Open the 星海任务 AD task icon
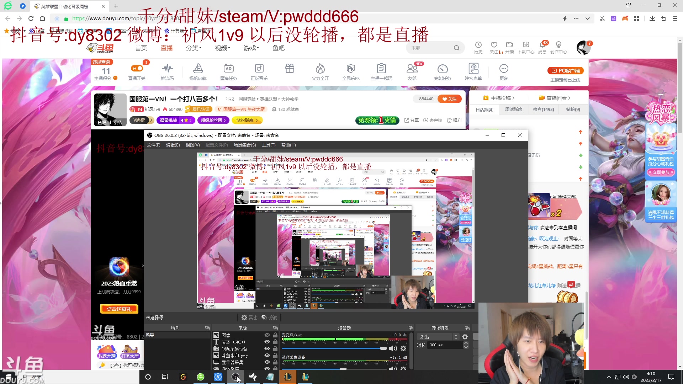The image size is (683, 384). [228, 71]
